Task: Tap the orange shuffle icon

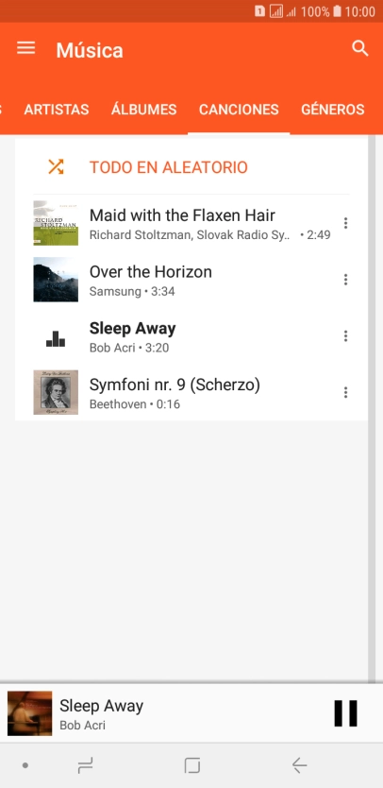Action: 56,166
